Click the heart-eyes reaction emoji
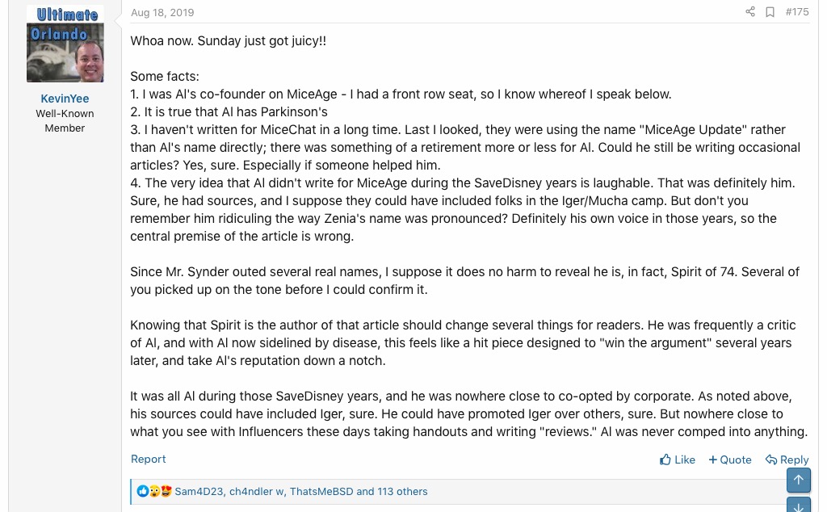Screen dimensions: 827x512 point(166,491)
